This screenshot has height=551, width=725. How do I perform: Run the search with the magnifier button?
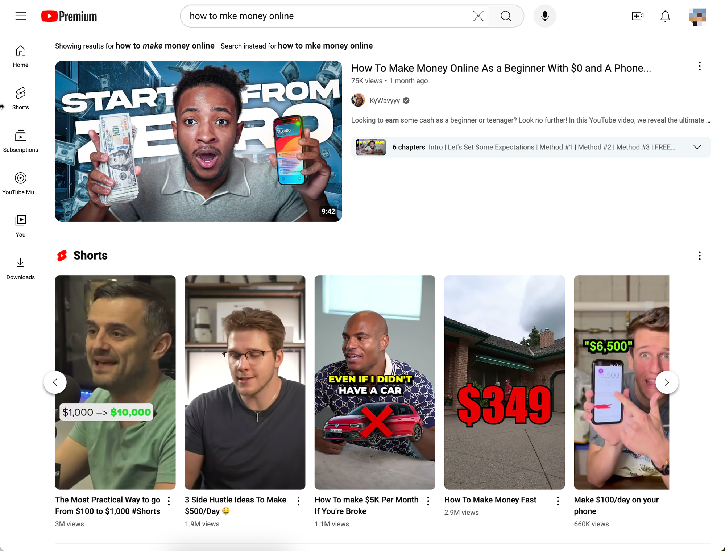click(x=506, y=16)
